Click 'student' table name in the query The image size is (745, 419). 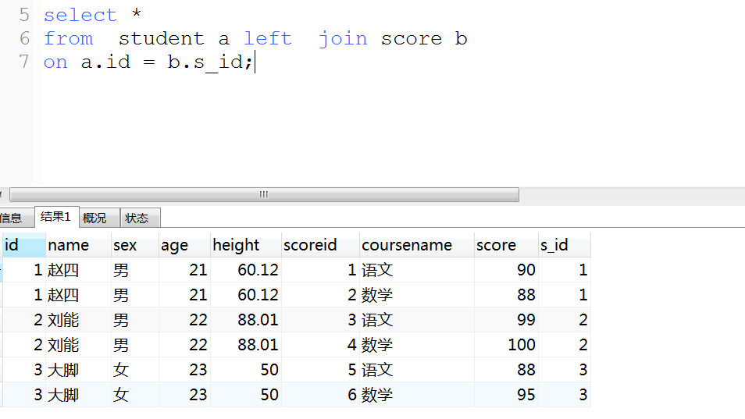[162, 38]
